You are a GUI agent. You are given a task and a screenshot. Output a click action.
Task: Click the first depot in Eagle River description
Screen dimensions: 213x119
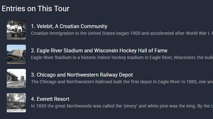click(122, 82)
